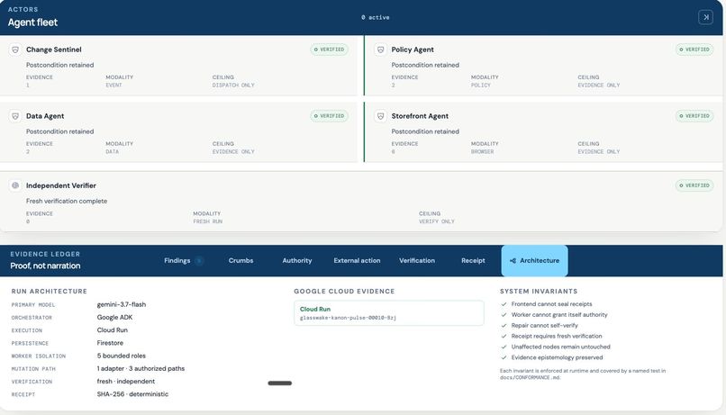Click the Data Agent shield icon
Image resolution: width=726 pixels, height=415 pixels.
(15, 116)
